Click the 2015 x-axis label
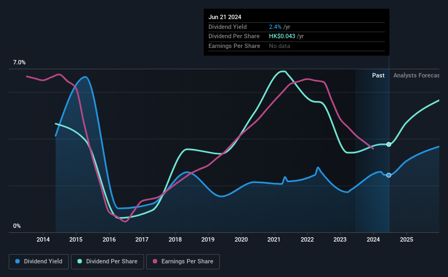 (x=76, y=239)
